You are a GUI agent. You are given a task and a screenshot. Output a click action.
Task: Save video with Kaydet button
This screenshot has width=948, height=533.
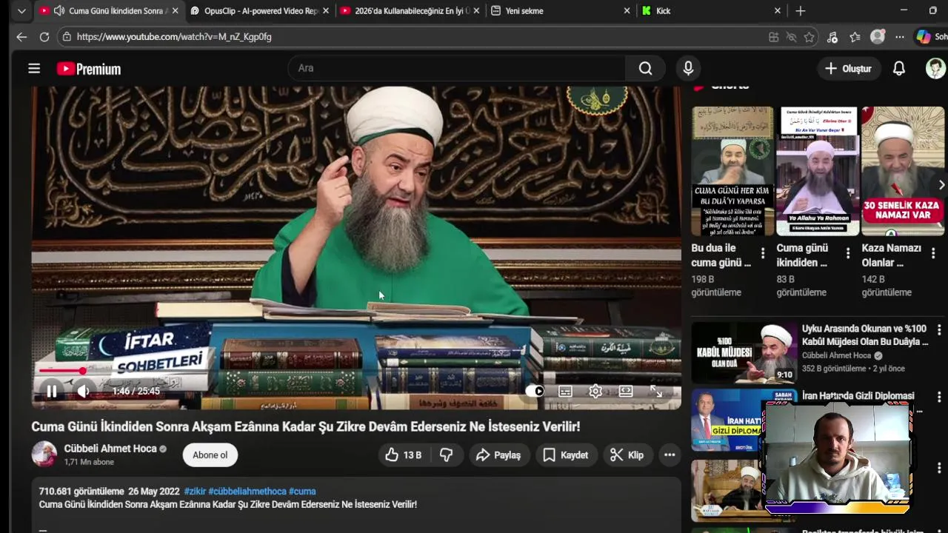[566, 455]
